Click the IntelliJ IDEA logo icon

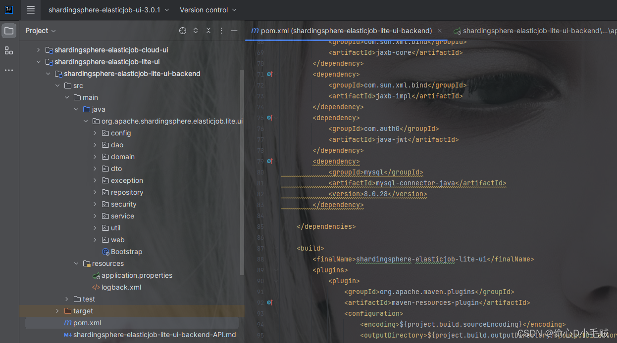coord(8,10)
